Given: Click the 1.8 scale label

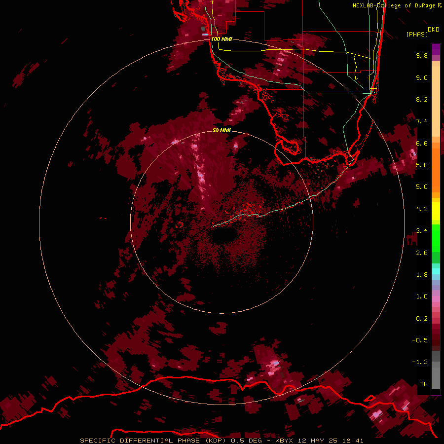Looking at the screenshot, I should coord(422,275).
